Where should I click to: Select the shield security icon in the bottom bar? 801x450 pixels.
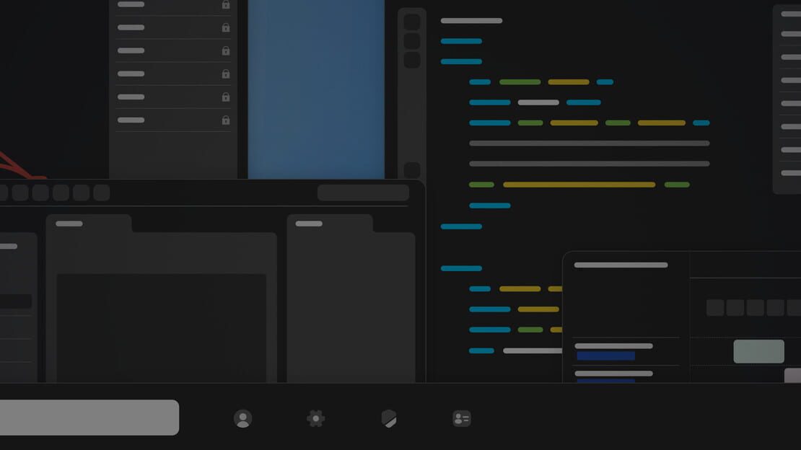tap(389, 418)
